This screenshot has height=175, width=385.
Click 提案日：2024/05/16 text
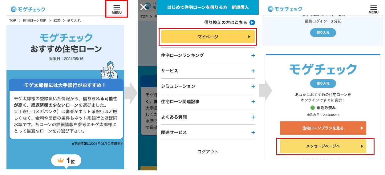point(66,59)
